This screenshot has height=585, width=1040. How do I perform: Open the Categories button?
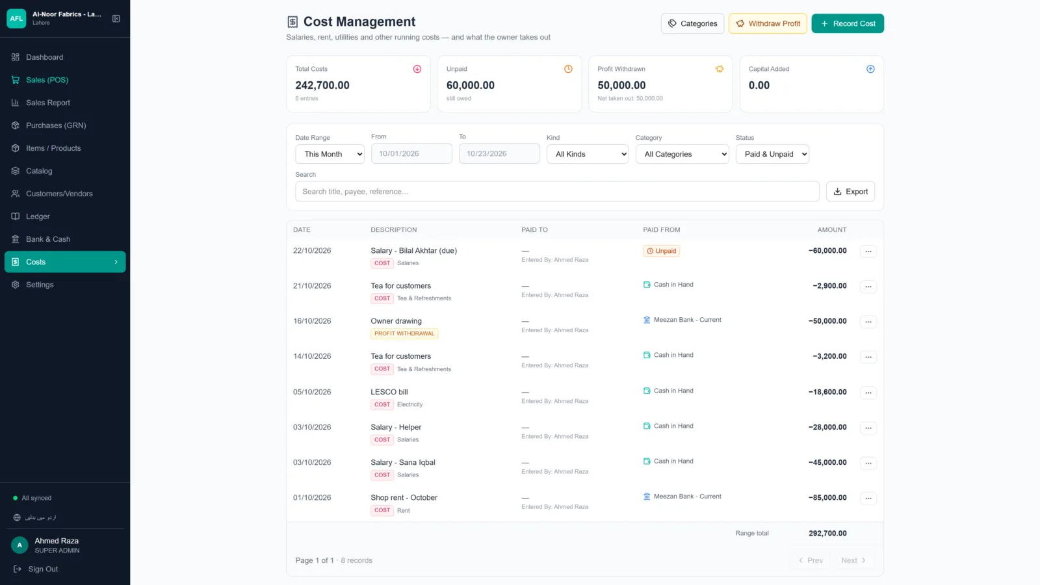click(692, 23)
